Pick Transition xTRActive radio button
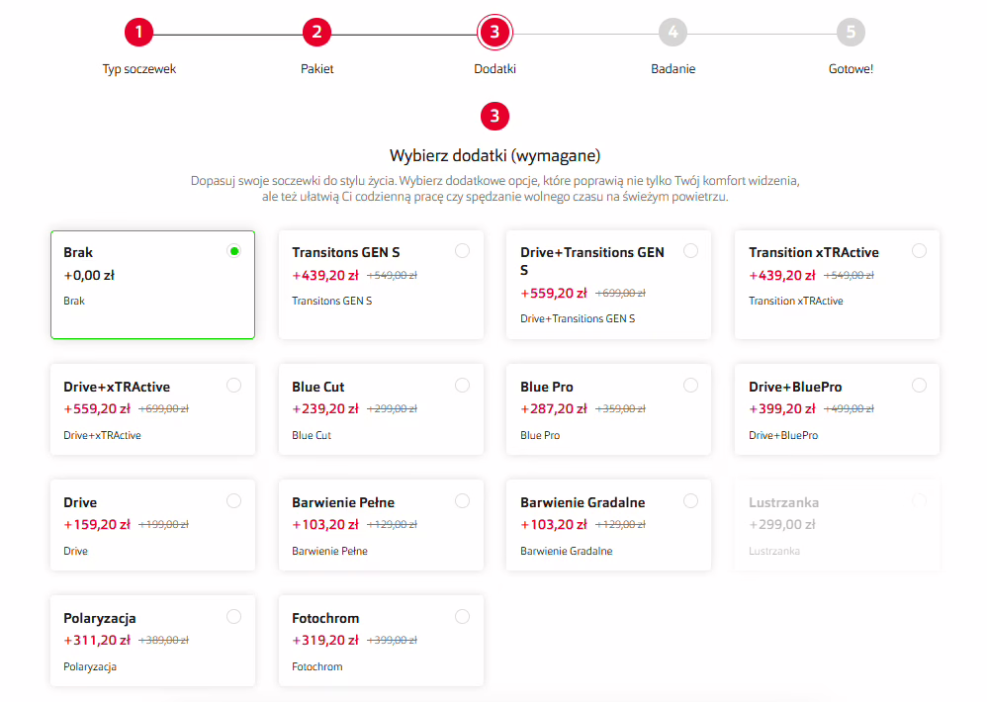 pyautogui.click(x=919, y=251)
